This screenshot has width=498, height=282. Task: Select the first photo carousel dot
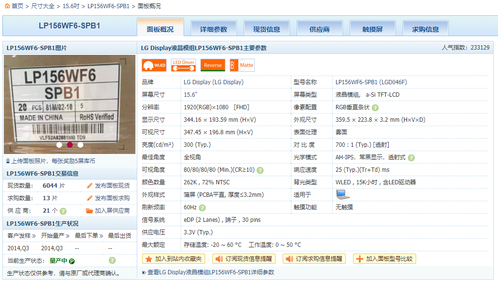coord(59,145)
